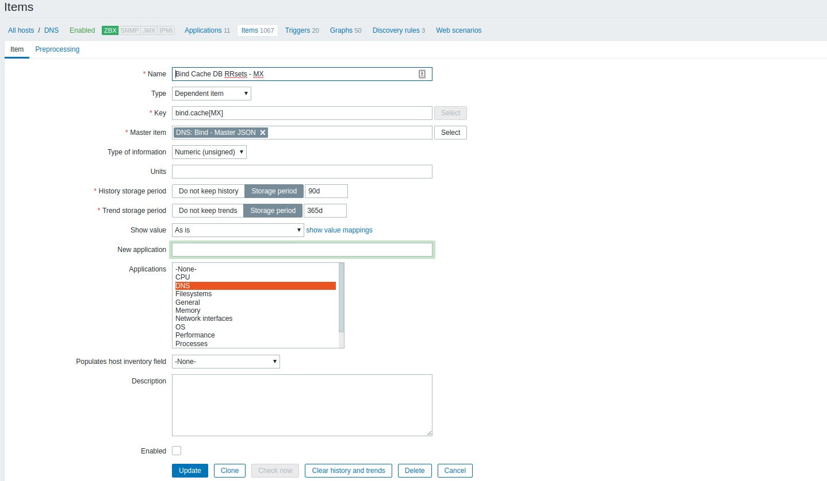Select Filesystems in Applications list

255,294
